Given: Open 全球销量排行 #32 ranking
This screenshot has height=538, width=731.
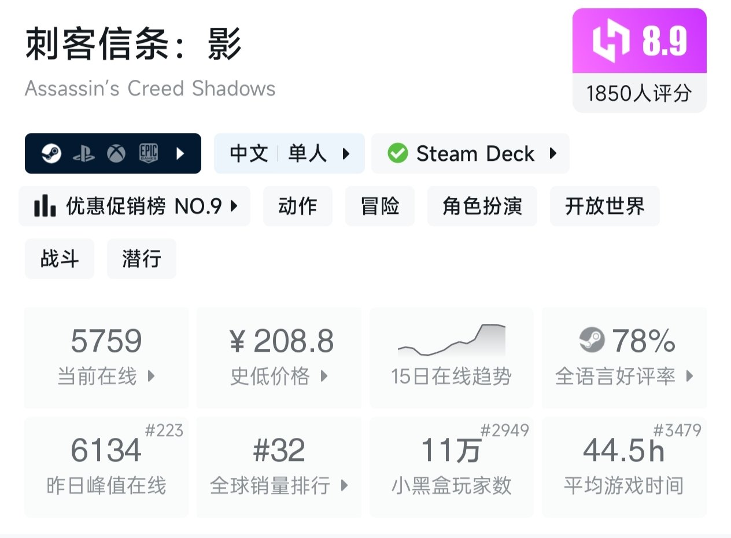Looking at the screenshot, I should coord(279,466).
